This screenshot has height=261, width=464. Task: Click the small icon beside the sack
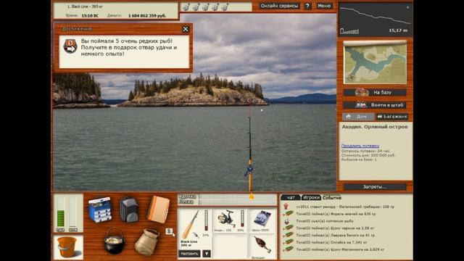click(169, 231)
